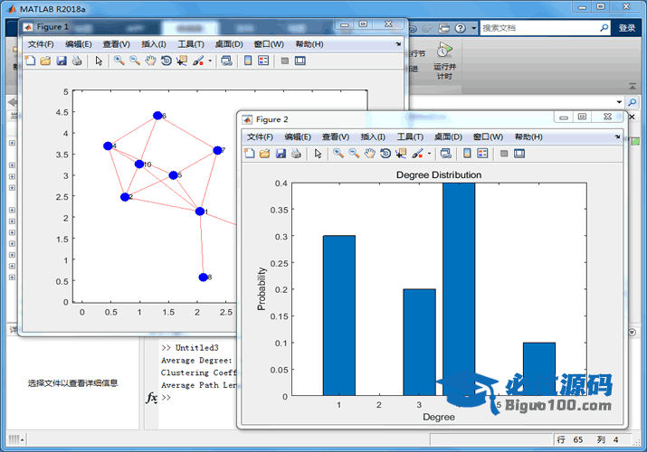
Task: Show Plot Tools and dock in Figure 2
Action: pos(519,154)
